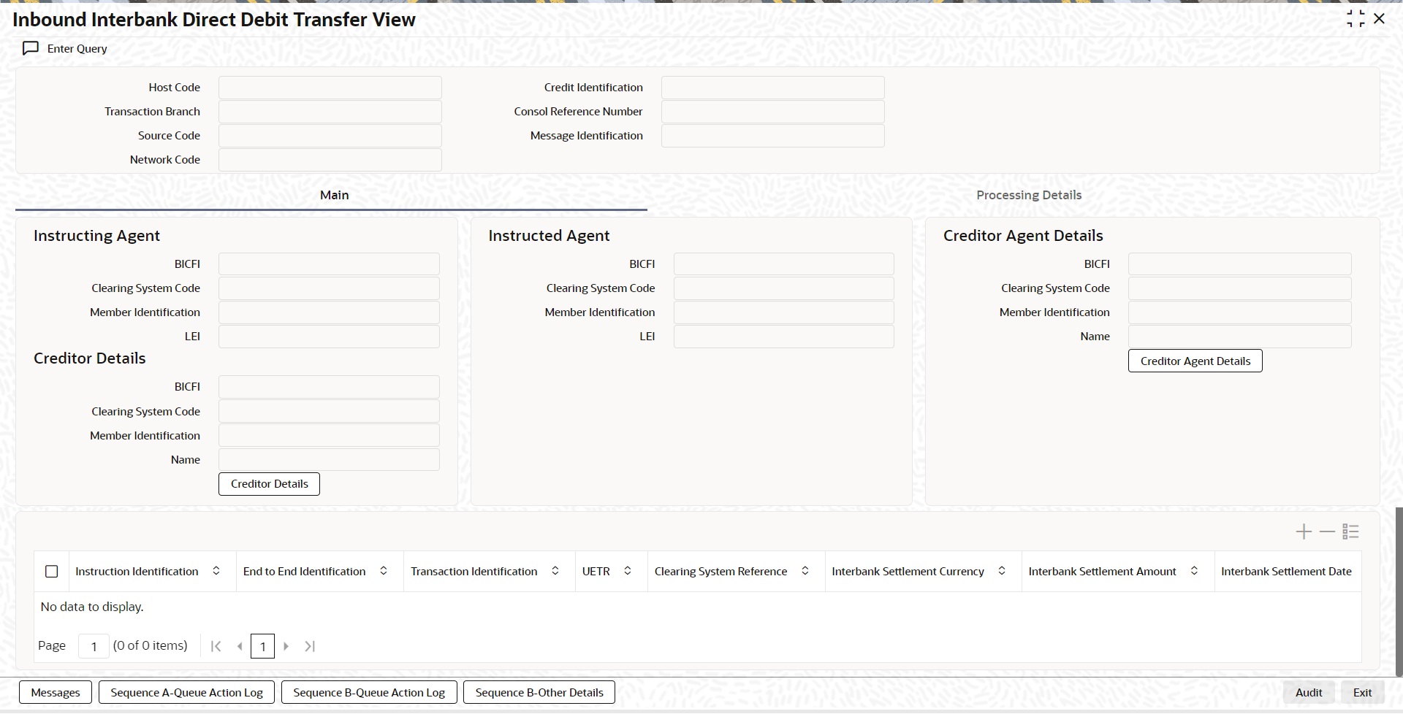This screenshot has width=1403, height=714.
Task: Click Creditor Details BICFI field
Action: pyautogui.click(x=329, y=387)
